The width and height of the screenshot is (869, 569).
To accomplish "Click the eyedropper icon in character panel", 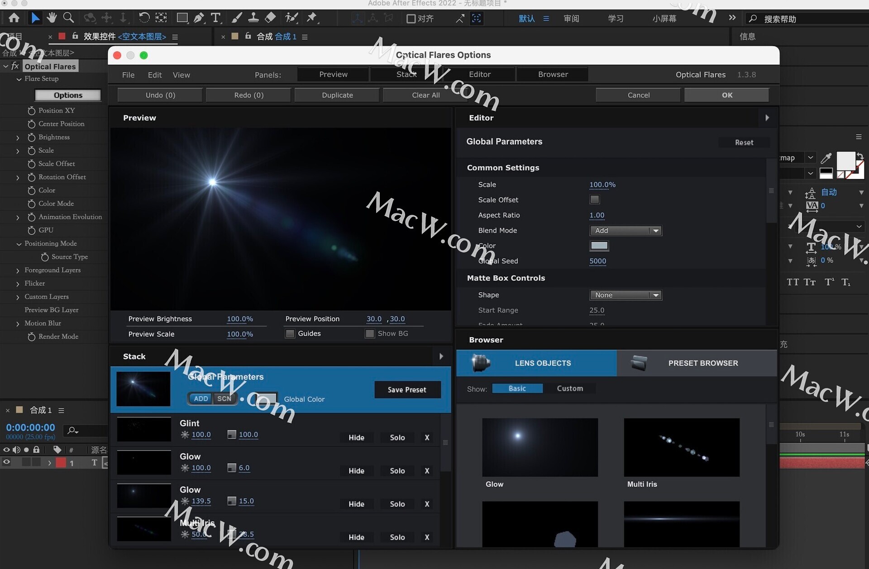I will click(x=826, y=158).
